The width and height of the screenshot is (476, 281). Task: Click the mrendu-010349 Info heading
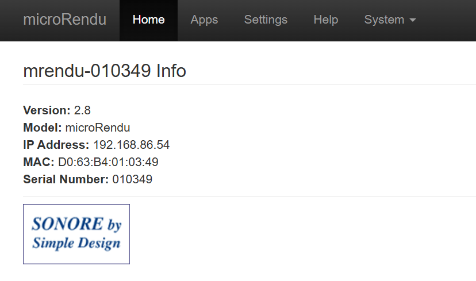pyautogui.click(x=105, y=71)
